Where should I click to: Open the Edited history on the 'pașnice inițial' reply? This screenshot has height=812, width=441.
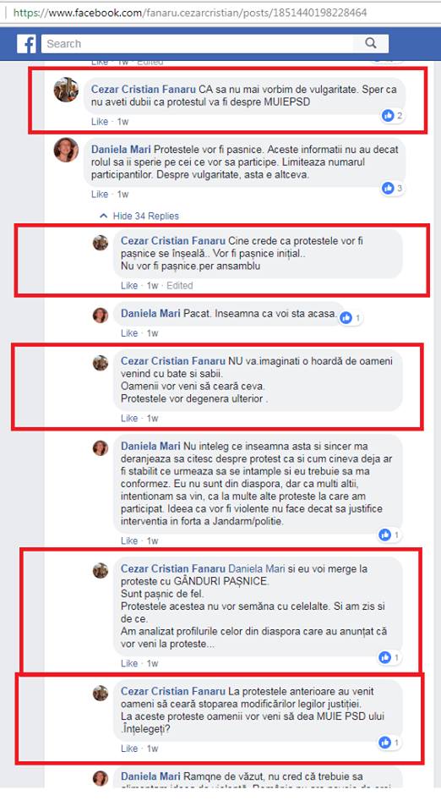[x=180, y=286]
